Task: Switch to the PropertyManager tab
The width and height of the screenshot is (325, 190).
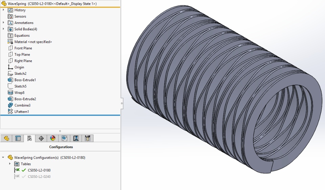Action: pos(18,138)
